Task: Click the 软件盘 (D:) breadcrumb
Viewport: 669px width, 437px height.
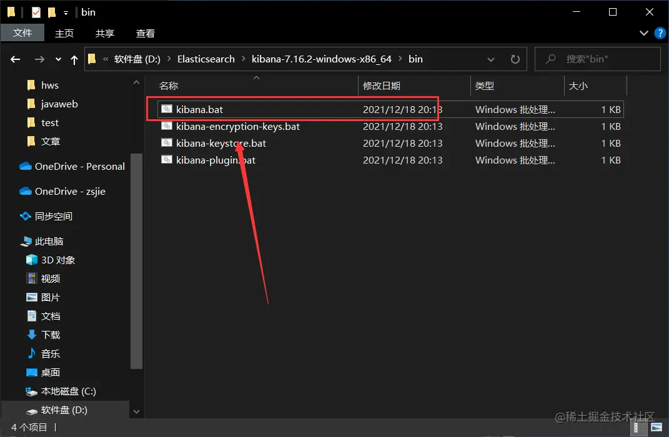Action: (137, 59)
